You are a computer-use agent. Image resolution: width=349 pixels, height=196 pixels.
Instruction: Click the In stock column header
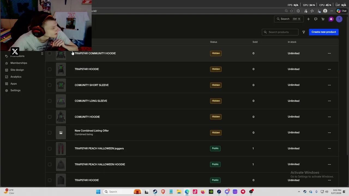coord(292,42)
